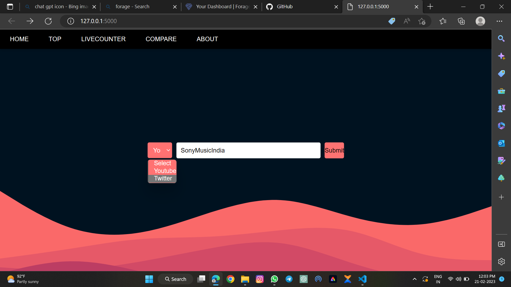
Task: Go back to previous page
Action: (11, 21)
